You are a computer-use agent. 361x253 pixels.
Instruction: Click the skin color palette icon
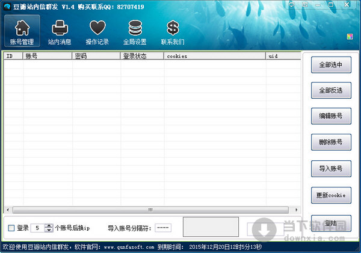point(350,37)
